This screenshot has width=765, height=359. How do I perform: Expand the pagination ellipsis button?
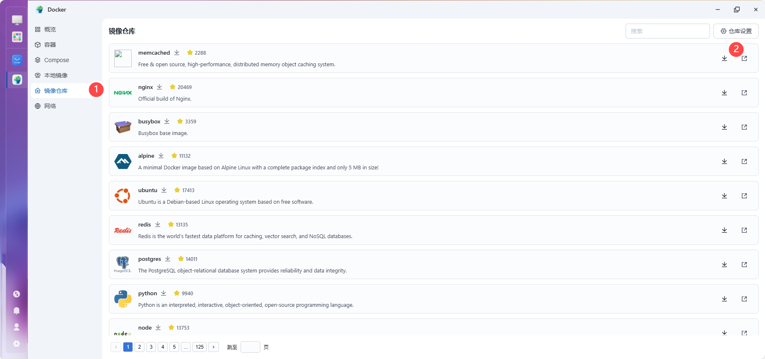(x=186, y=347)
